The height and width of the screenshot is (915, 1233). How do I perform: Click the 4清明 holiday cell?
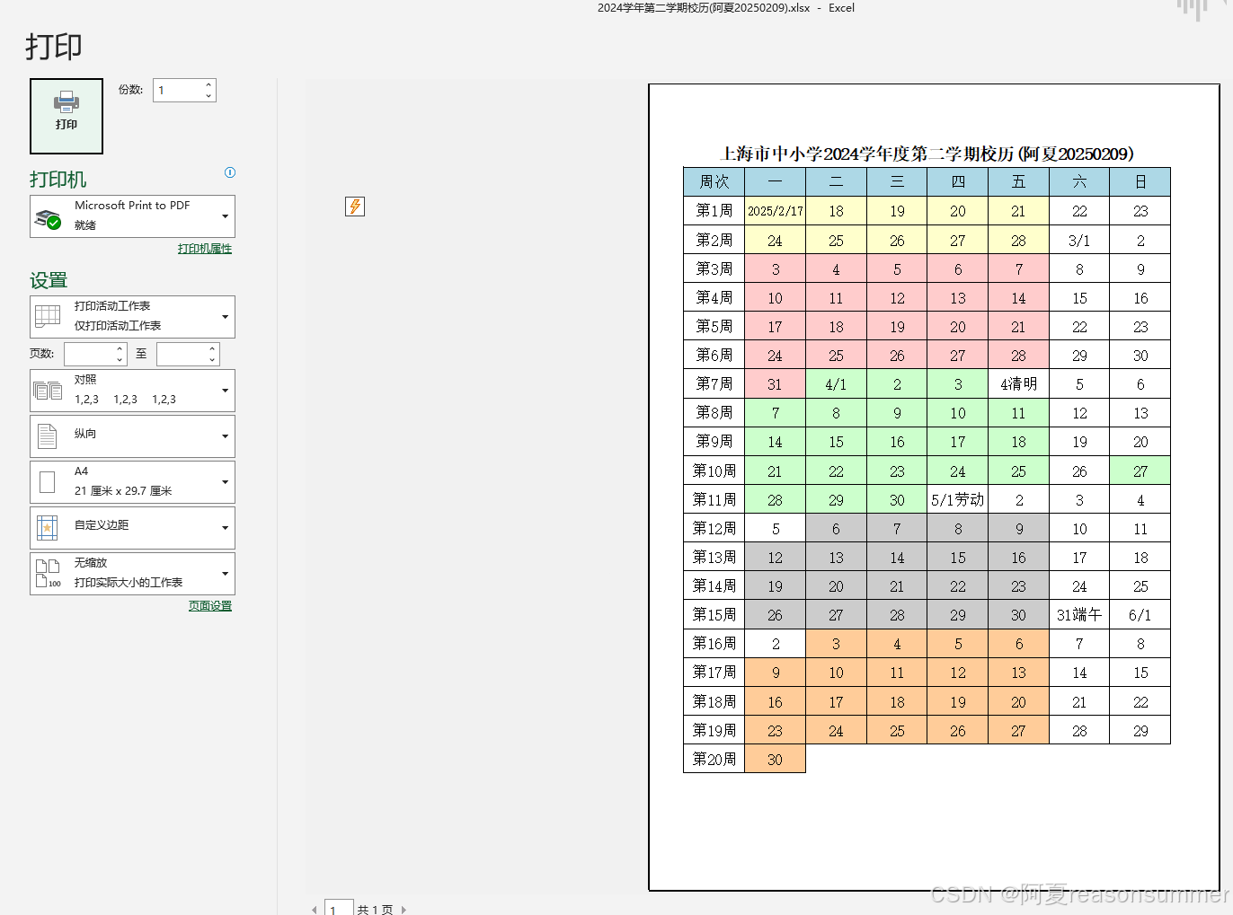click(x=1018, y=383)
